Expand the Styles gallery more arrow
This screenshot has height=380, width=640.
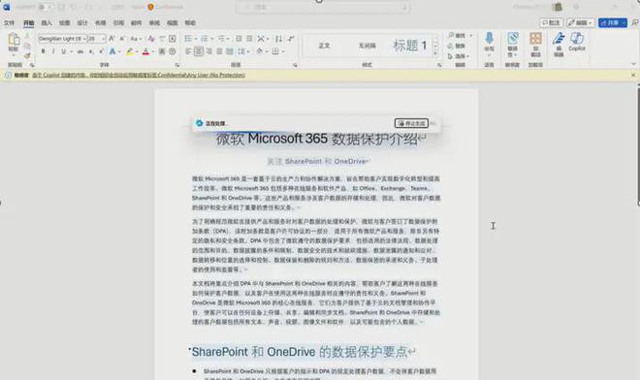pyautogui.click(x=435, y=54)
